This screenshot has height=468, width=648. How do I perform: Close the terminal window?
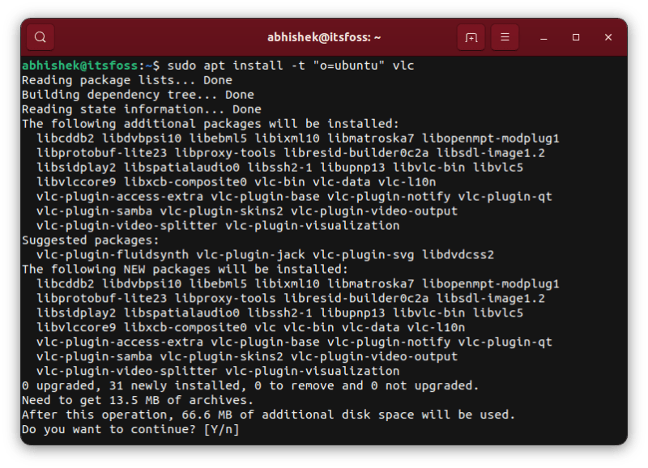(608, 37)
